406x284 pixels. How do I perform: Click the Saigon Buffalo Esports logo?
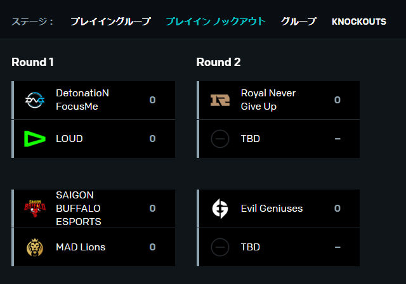click(x=35, y=209)
